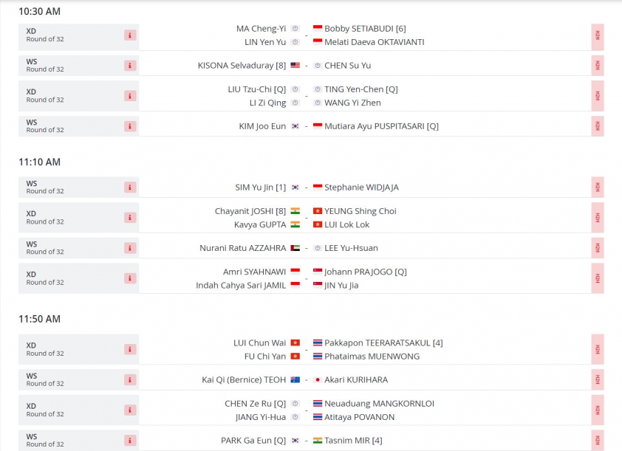This screenshot has height=451, width=622.
Task: Open info icon for SIM Yu Jin match
Action: (130, 187)
